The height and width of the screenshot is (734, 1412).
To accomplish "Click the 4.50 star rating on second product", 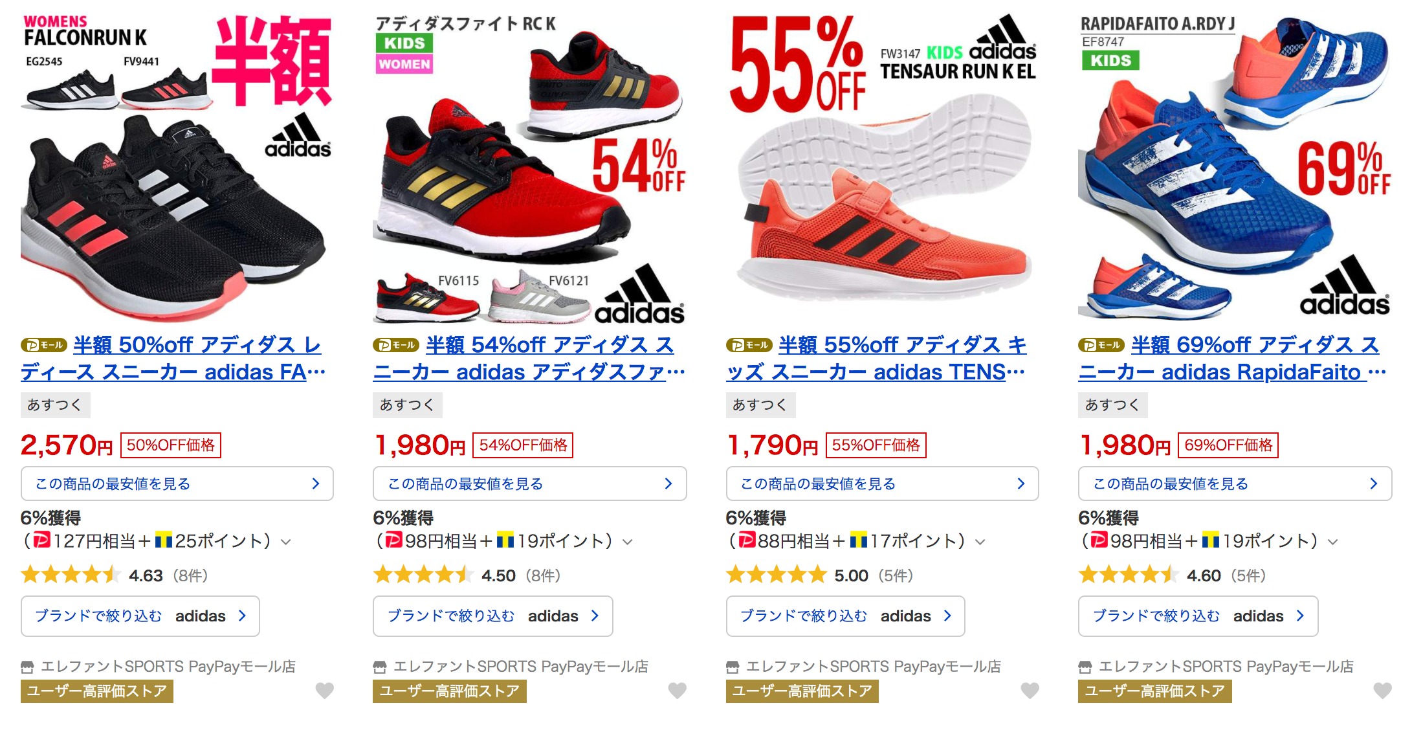I will (x=467, y=575).
